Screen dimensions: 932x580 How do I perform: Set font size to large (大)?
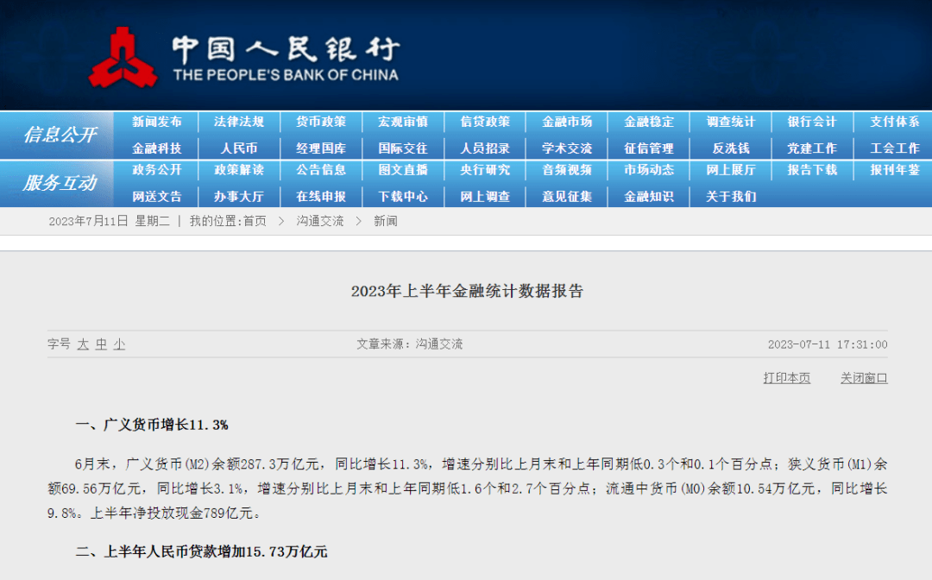[x=83, y=344]
